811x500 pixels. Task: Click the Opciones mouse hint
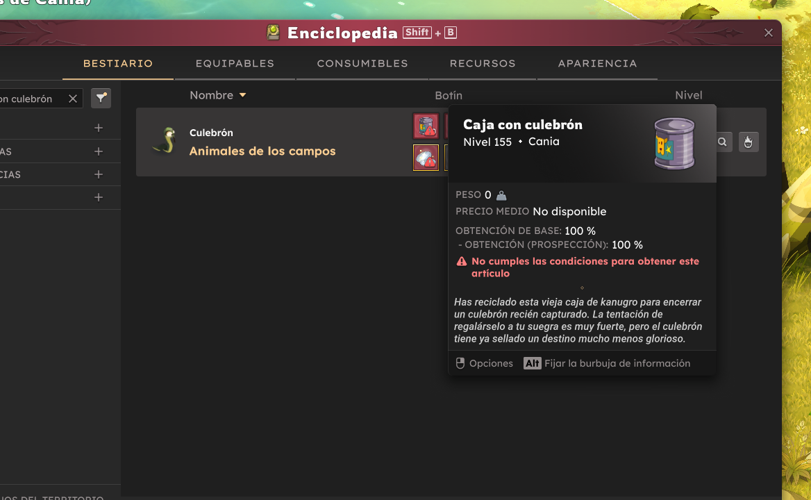[484, 363]
